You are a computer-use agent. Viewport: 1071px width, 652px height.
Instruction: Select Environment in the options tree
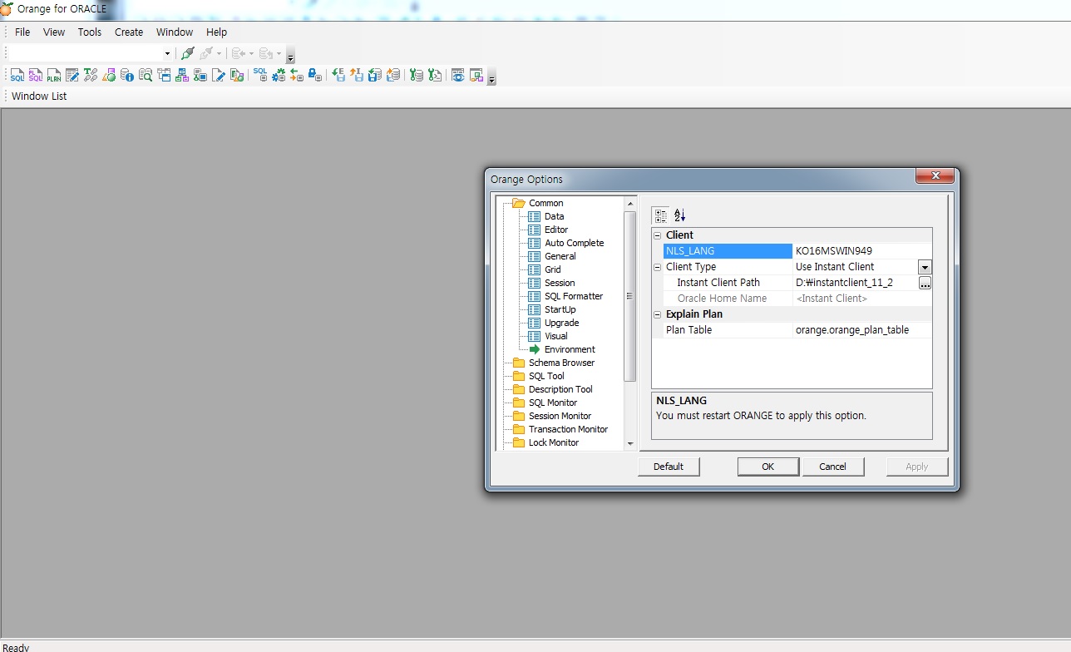coord(570,349)
